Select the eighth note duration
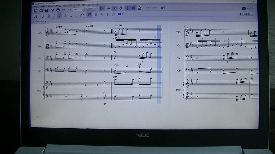Viewport: 275px width, 154px height. [x=54, y=16]
